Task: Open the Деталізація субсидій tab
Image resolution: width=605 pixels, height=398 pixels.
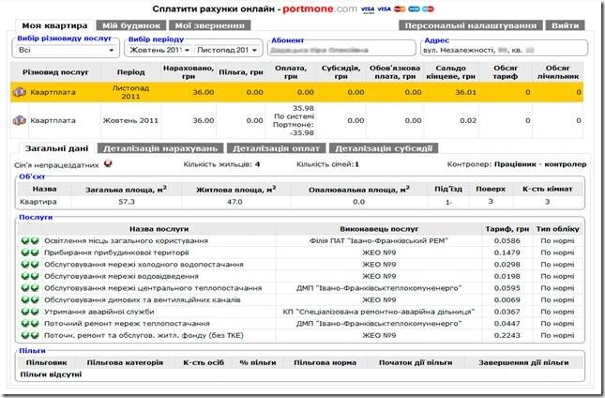Action: 384,147
